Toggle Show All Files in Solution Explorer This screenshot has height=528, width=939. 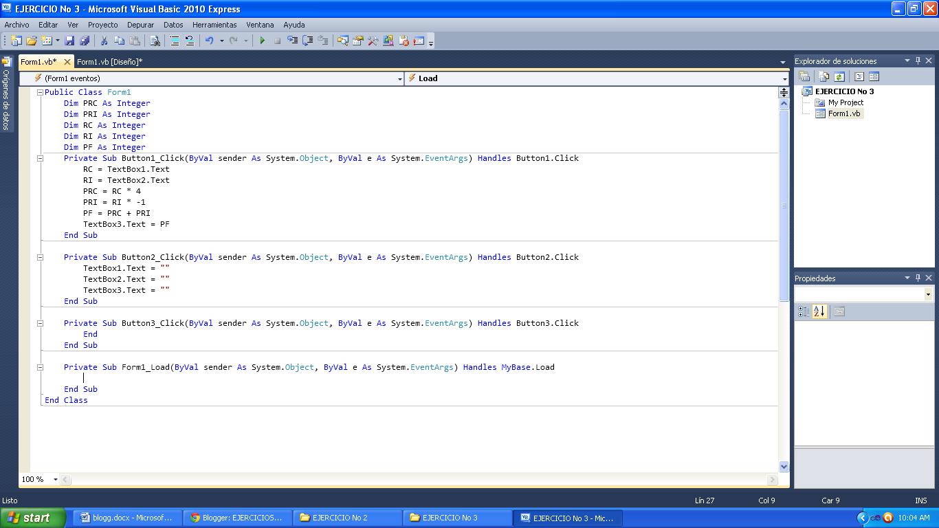[824, 76]
